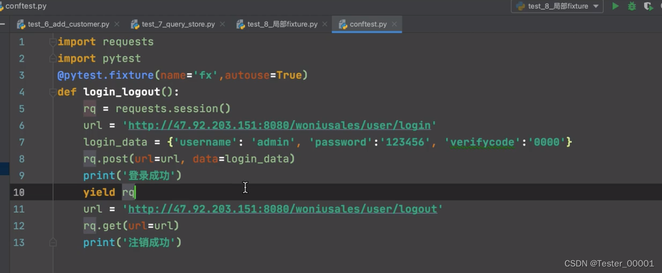Switch to test_6_add_customer.py tab
Image resolution: width=662 pixels, height=273 pixels.
[68, 24]
